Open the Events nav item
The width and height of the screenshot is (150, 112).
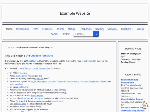pos(61,29)
